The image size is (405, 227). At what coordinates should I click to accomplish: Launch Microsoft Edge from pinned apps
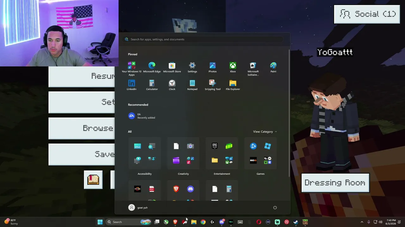(x=152, y=67)
